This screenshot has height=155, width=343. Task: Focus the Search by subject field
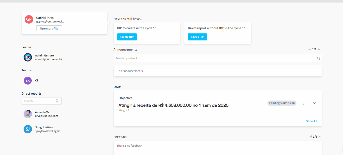coord(215,58)
